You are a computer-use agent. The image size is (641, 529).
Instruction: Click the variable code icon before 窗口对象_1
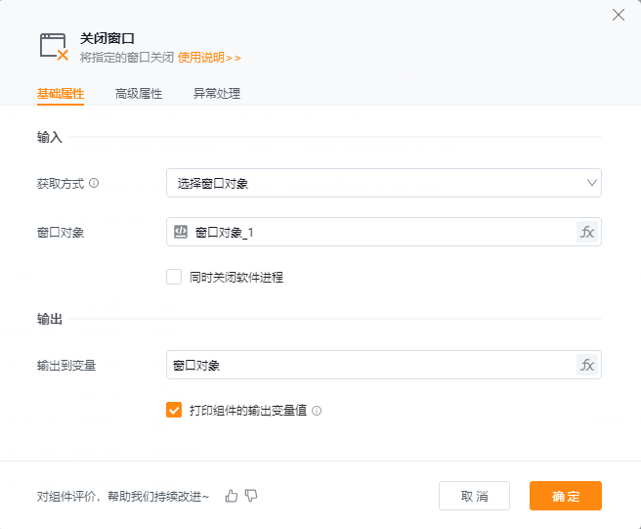click(181, 232)
